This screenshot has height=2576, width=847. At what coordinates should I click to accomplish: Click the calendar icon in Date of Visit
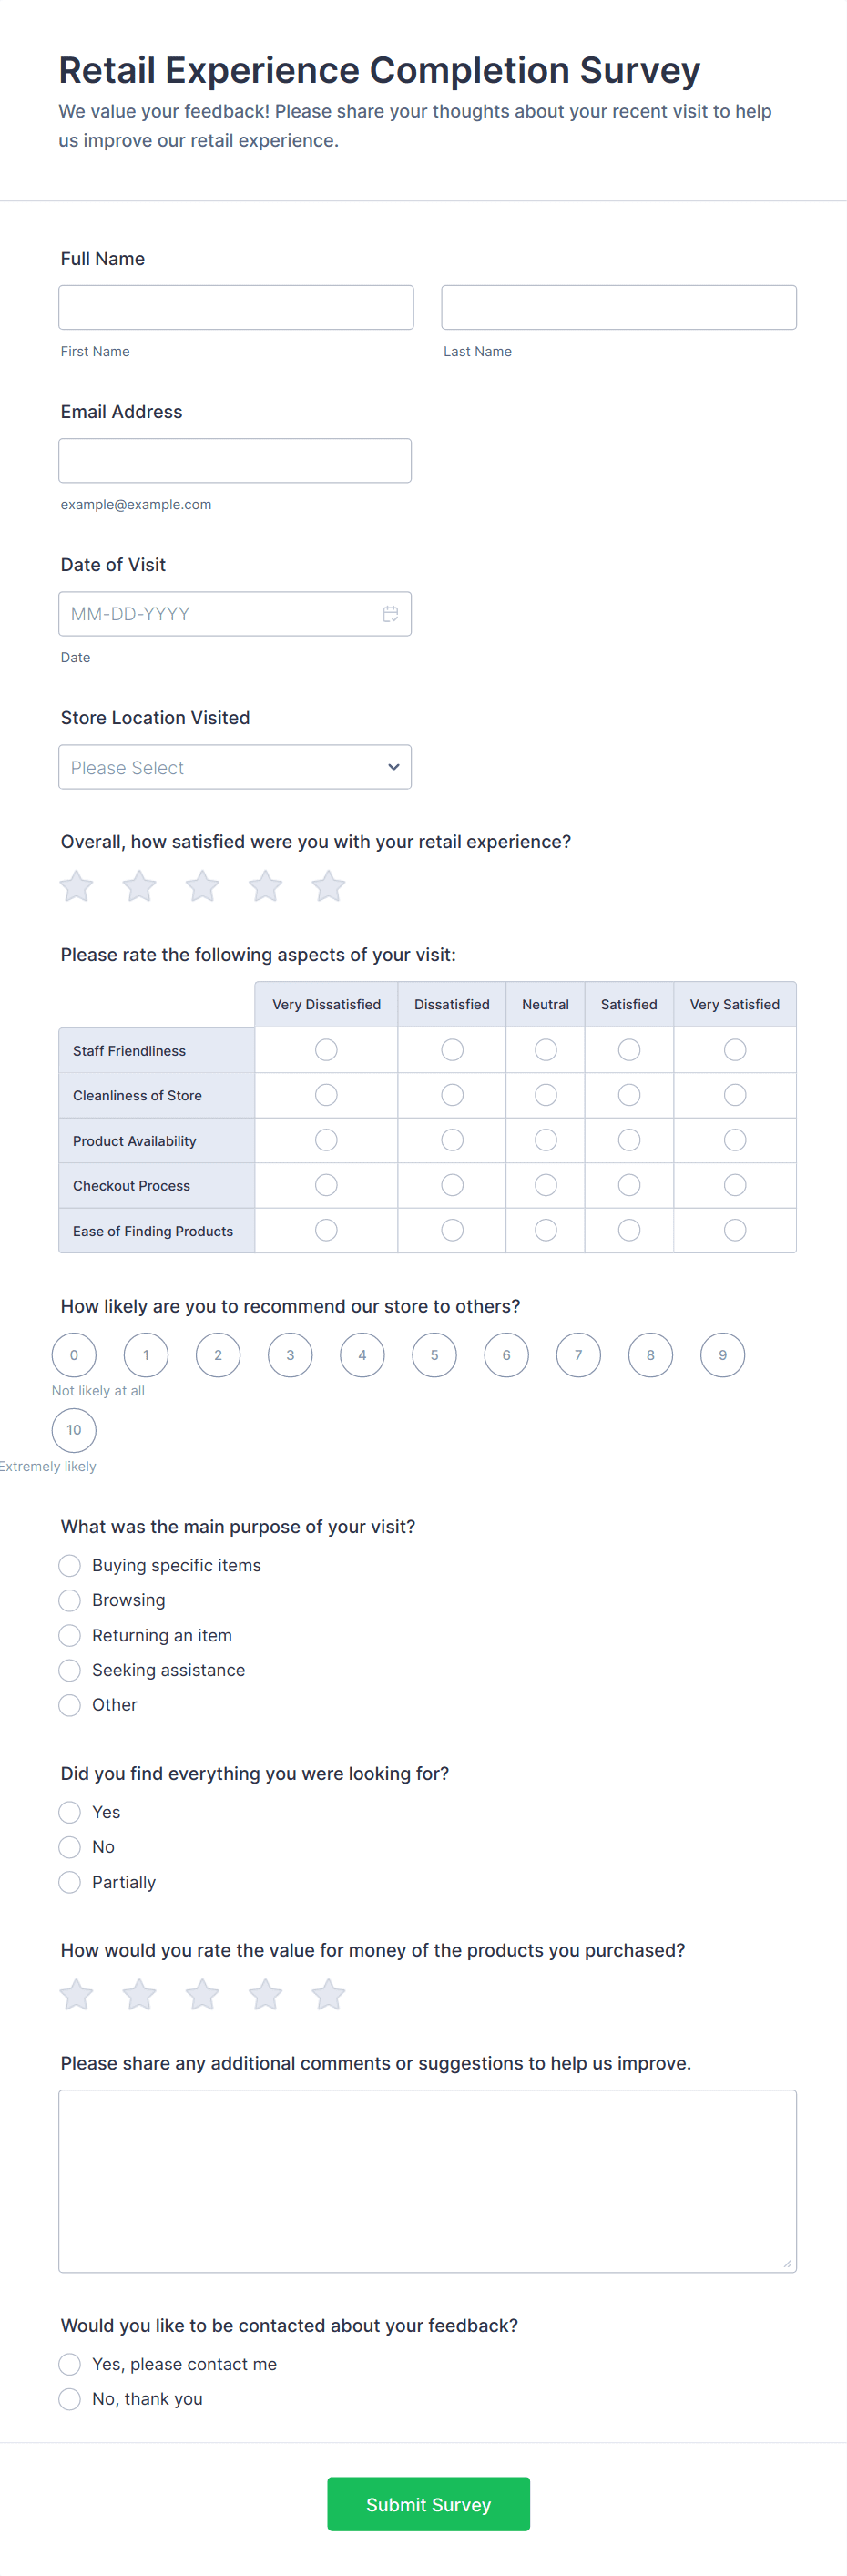(x=390, y=614)
